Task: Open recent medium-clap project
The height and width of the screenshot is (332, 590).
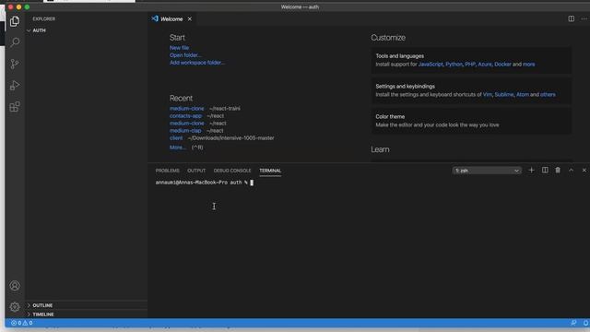Action: pos(185,131)
